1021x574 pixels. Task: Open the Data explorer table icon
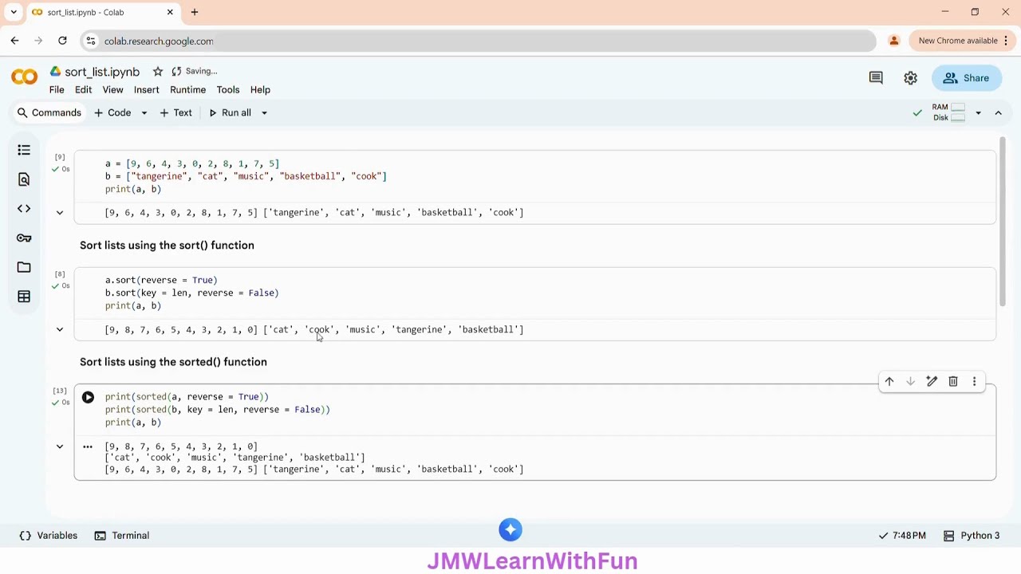coord(24,297)
